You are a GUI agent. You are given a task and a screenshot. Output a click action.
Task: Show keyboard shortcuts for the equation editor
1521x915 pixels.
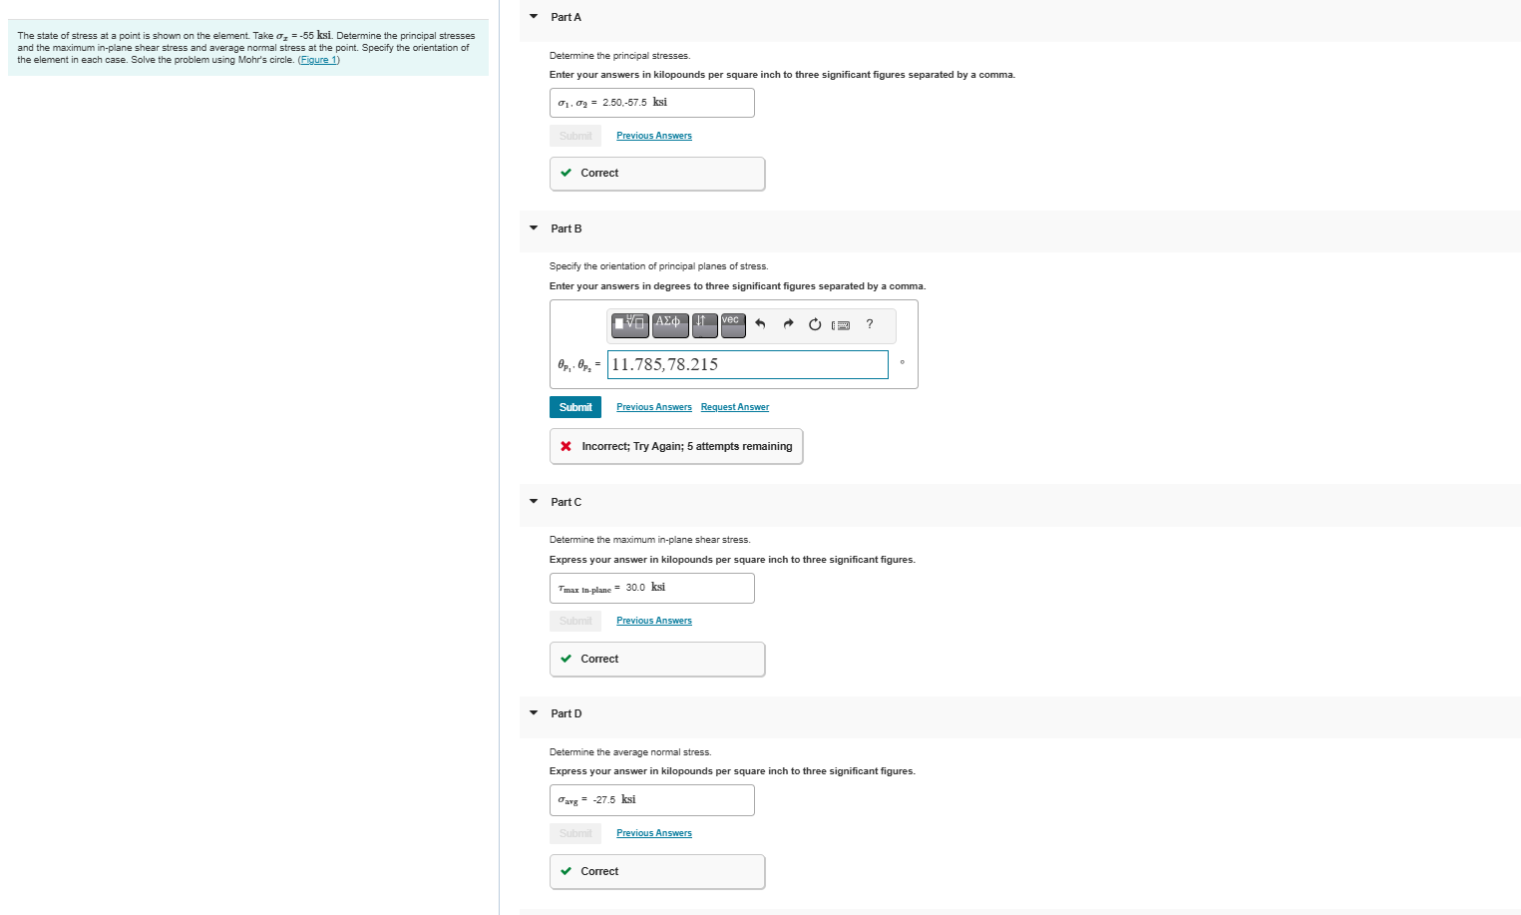[x=841, y=325]
